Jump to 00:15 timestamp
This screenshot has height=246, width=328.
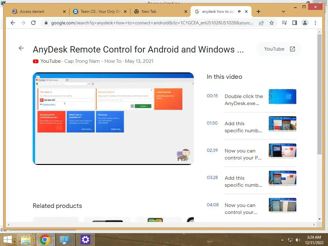[x=212, y=96]
